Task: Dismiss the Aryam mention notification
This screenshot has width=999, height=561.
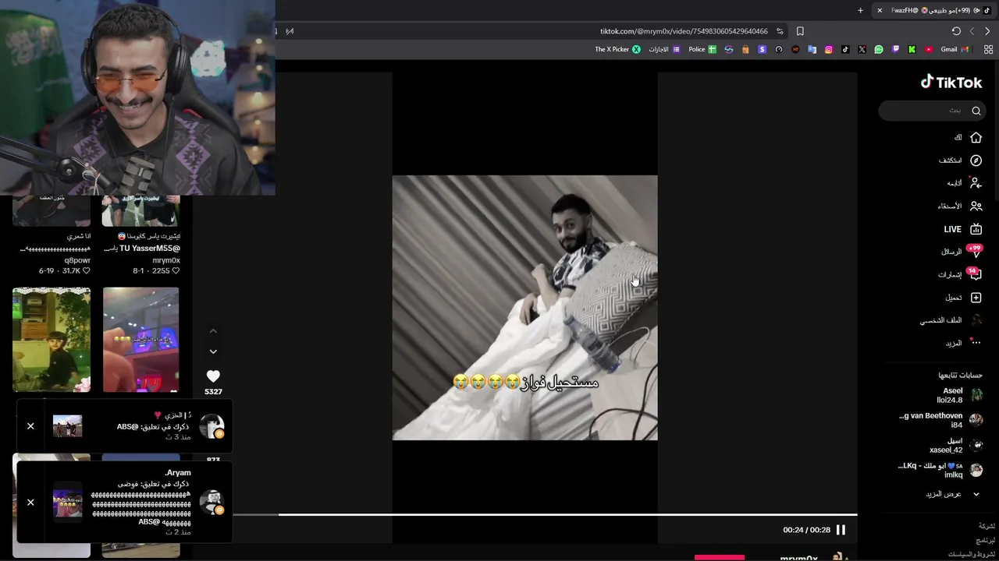Action: click(x=30, y=502)
